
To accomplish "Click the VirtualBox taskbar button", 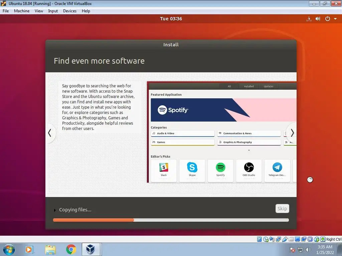I will pyautogui.click(x=91, y=249).
